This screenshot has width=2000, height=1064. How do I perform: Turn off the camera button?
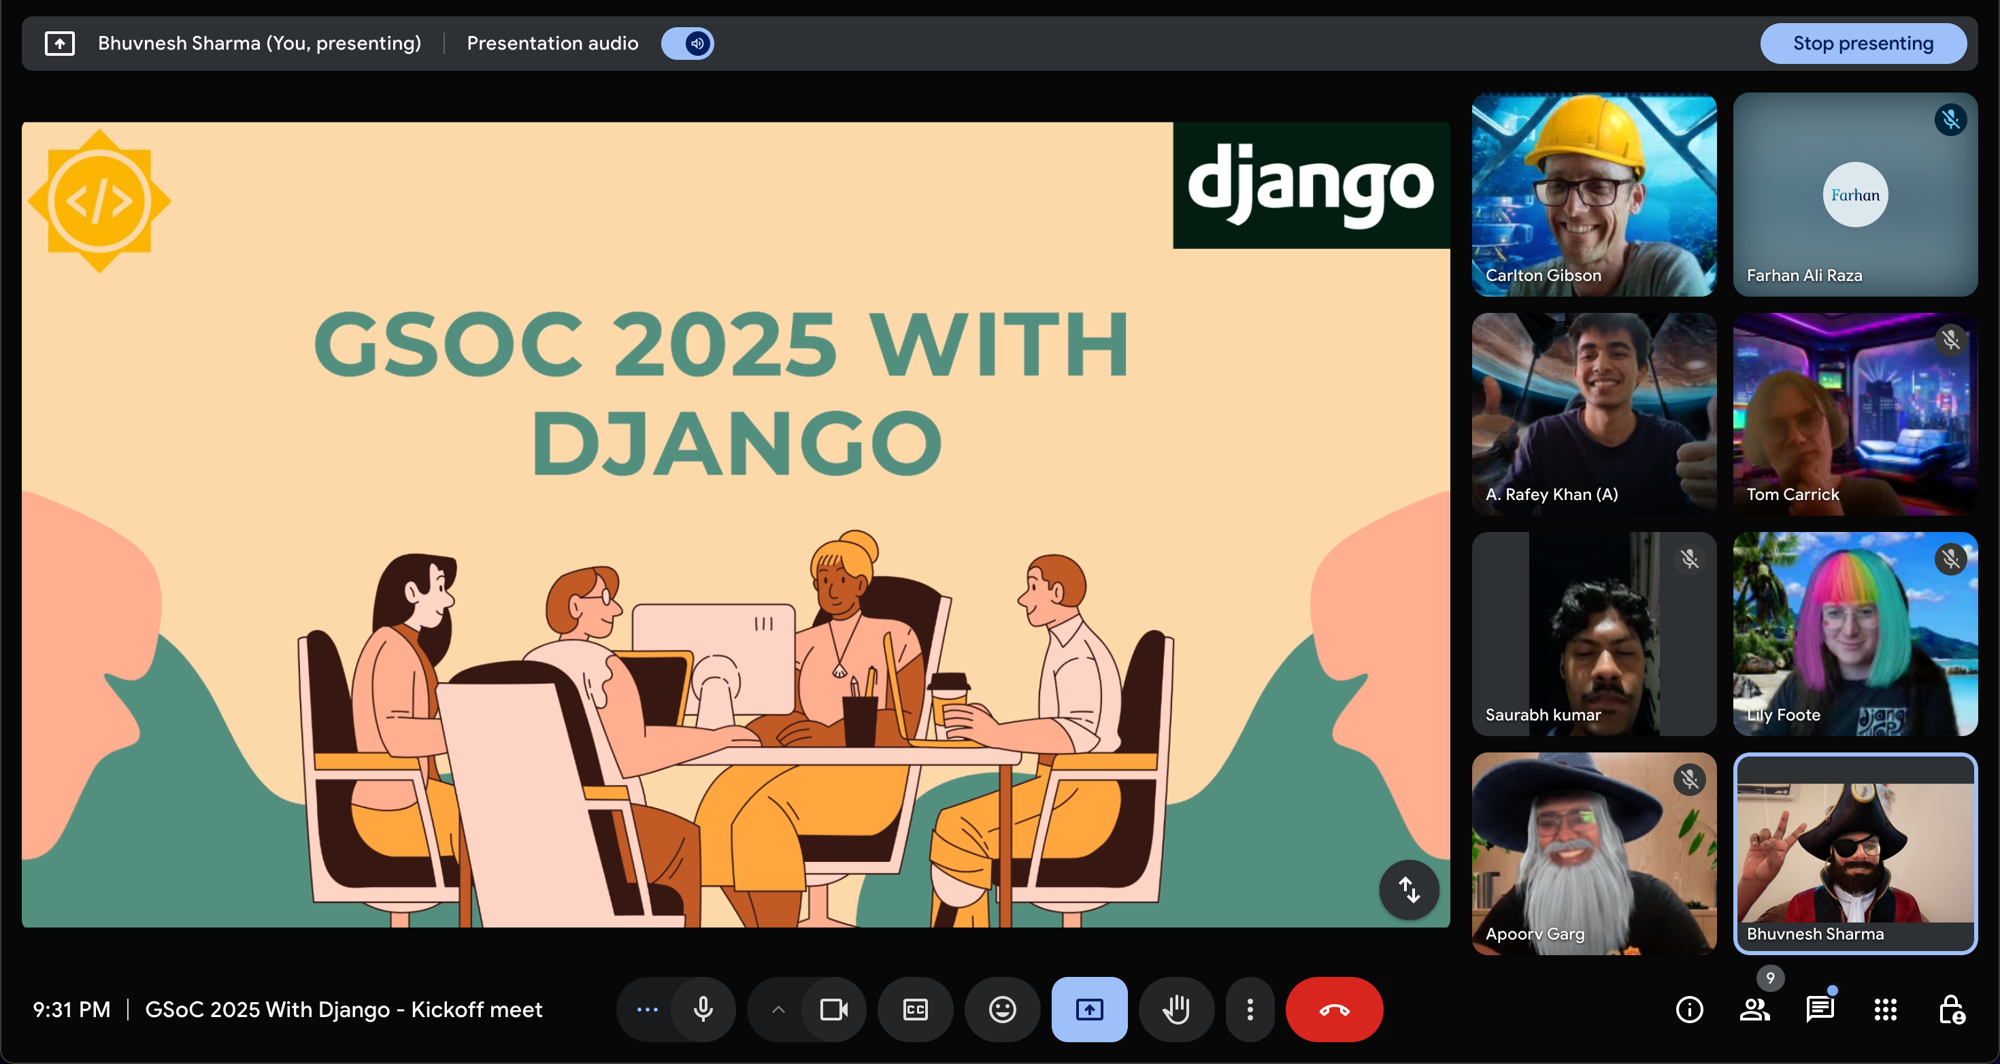(x=834, y=1009)
